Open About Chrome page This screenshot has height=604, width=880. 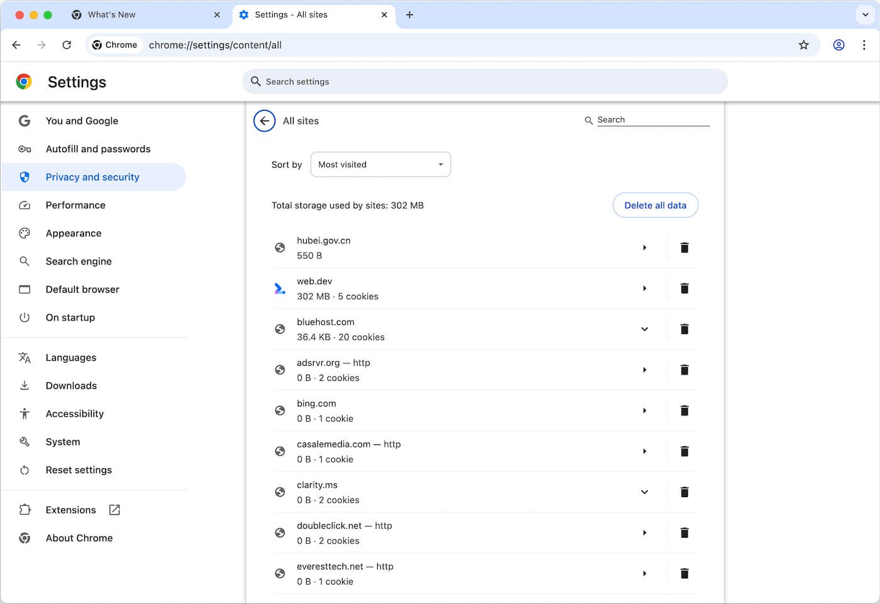(x=94, y=538)
